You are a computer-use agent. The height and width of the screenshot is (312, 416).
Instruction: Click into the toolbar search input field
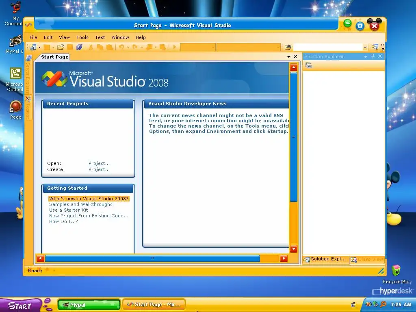click(328, 47)
